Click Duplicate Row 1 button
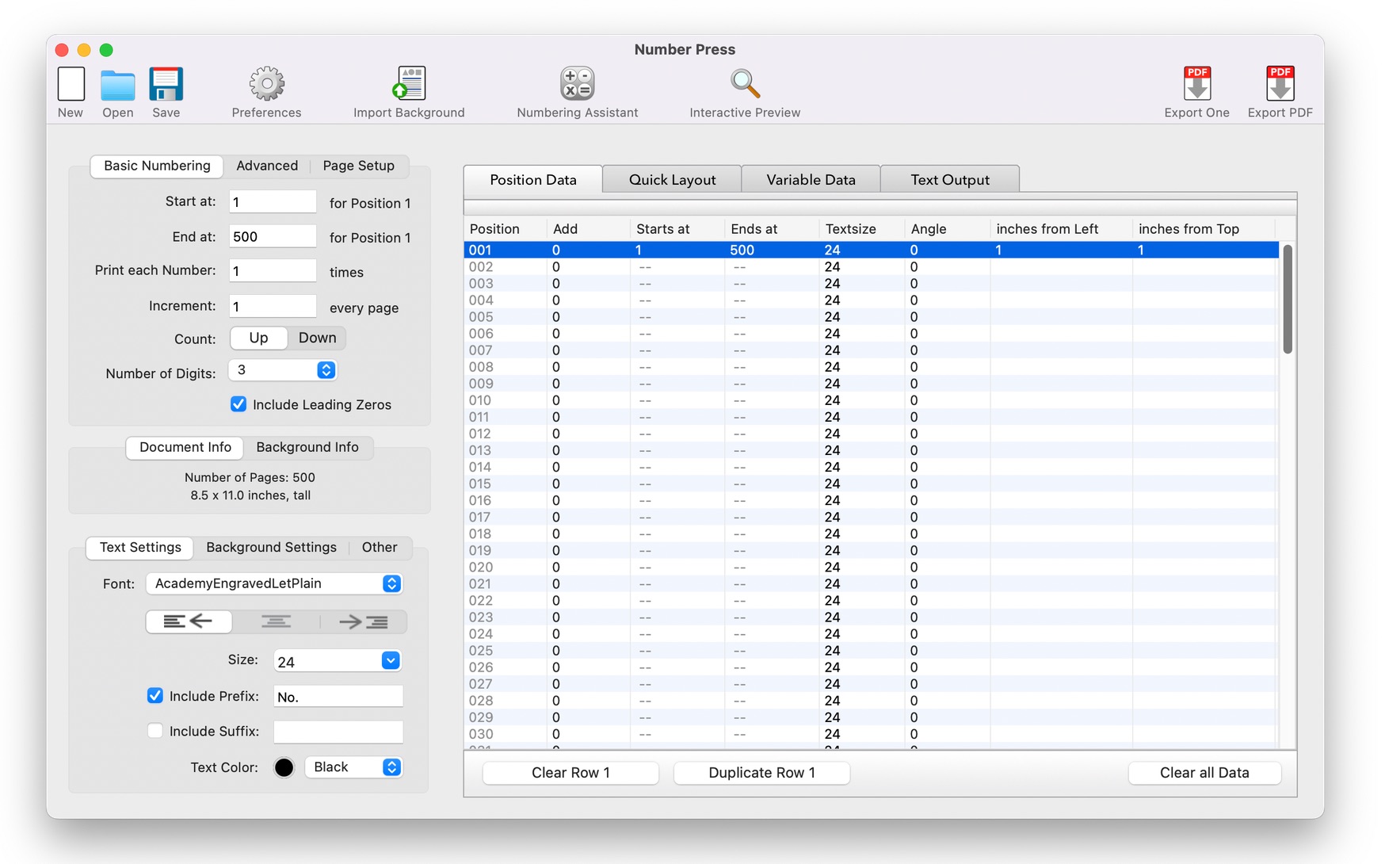Image resolution: width=1385 pixels, height=864 pixels. coord(761,772)
